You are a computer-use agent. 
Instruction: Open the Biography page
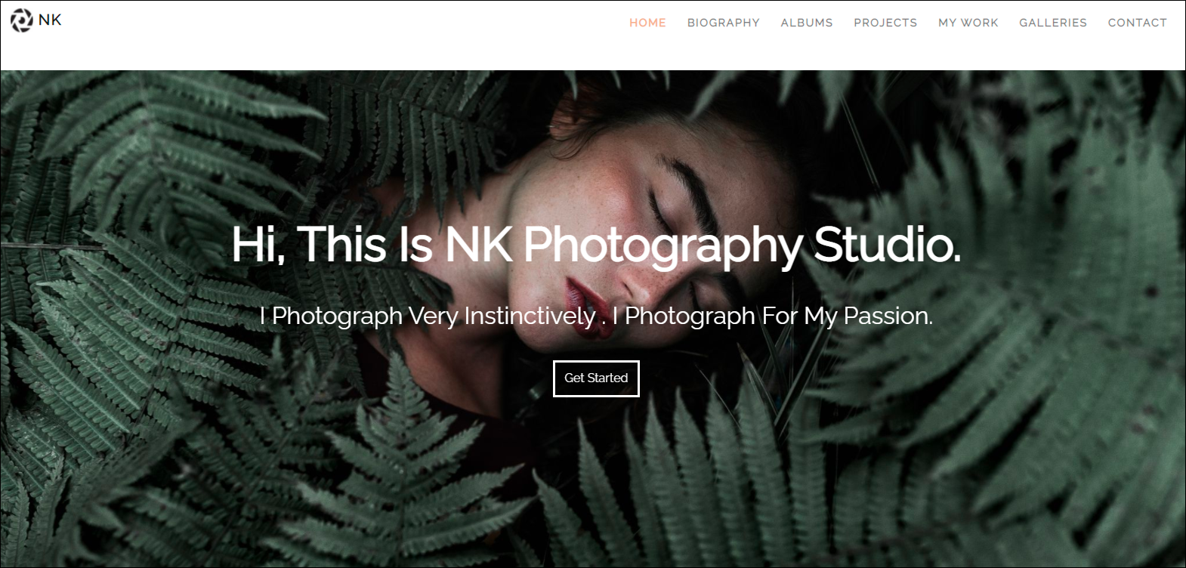[x=723, y=23]
